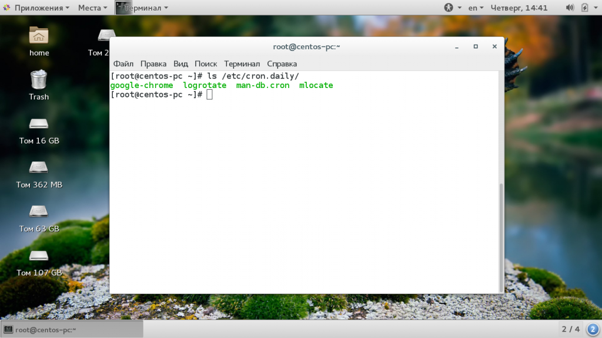The image size is (602, 338).
Task: Click the terminal vertical scrollbar
Action: (501, 235)
